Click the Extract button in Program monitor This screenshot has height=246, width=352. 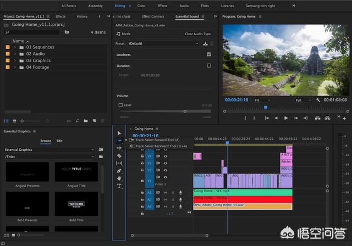[x=327, y=118]
